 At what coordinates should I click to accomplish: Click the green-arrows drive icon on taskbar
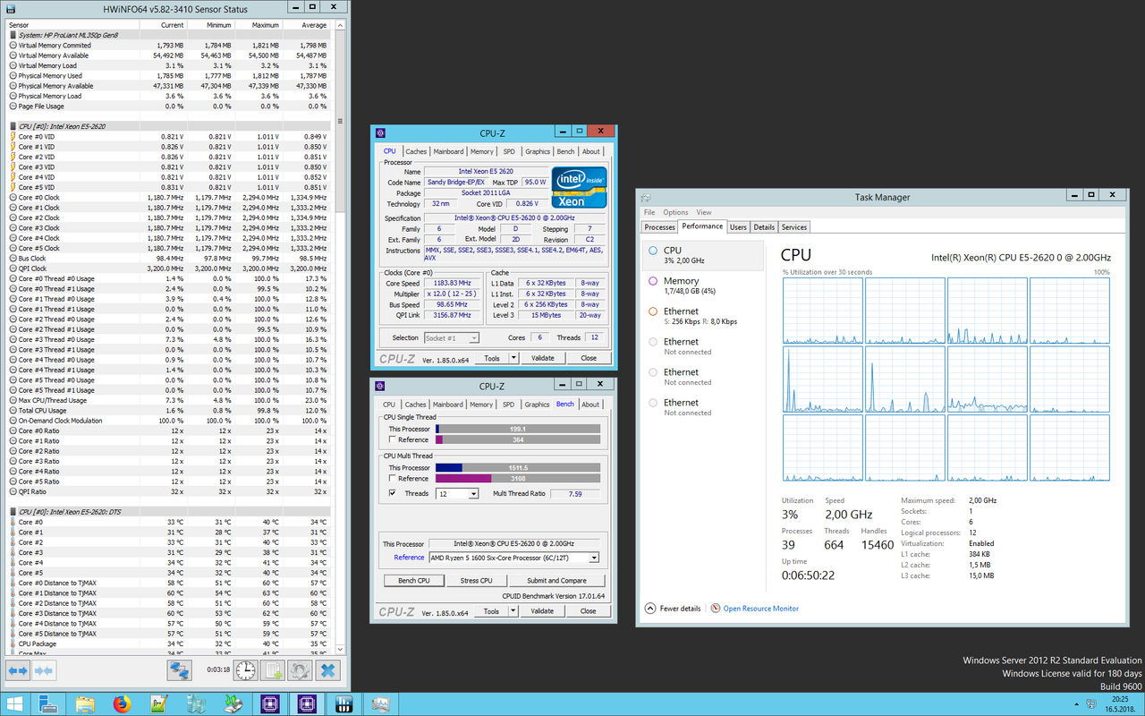(x=233, y=704)
